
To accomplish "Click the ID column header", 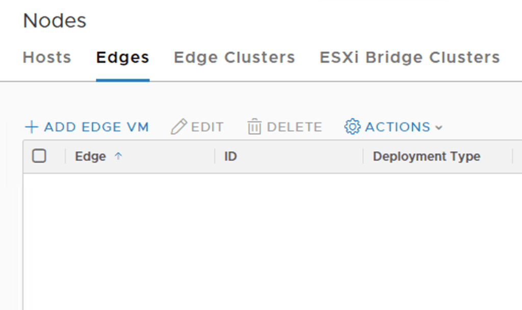I will [230, 157].
